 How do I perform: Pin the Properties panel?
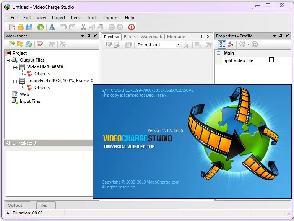281,36
